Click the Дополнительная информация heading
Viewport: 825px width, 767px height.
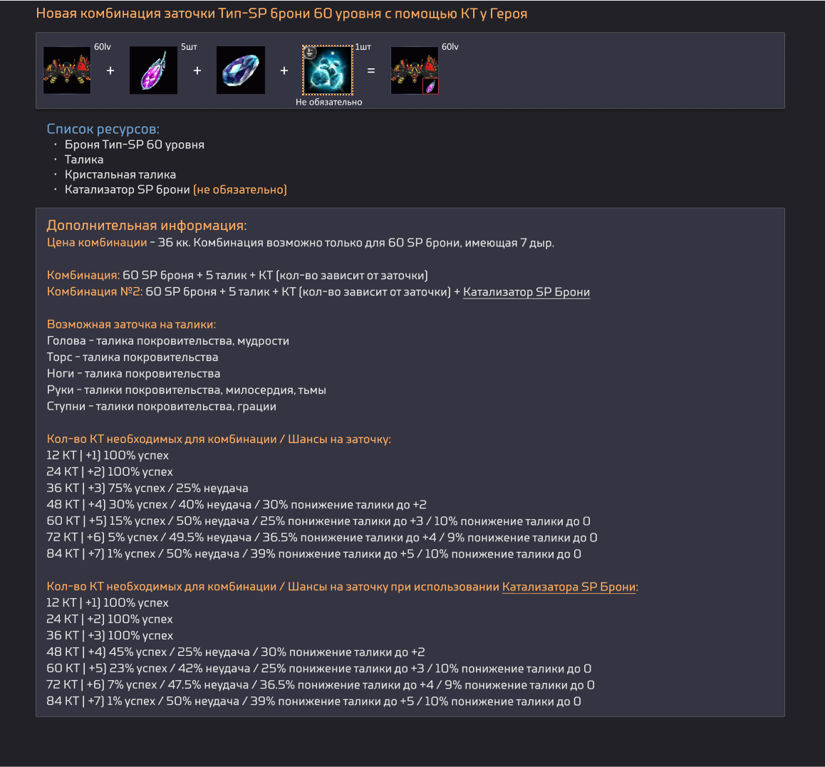click(147, 225)
